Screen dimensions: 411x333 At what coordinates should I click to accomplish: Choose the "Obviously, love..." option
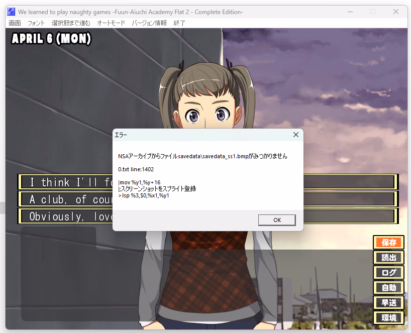tap(65, 216)
